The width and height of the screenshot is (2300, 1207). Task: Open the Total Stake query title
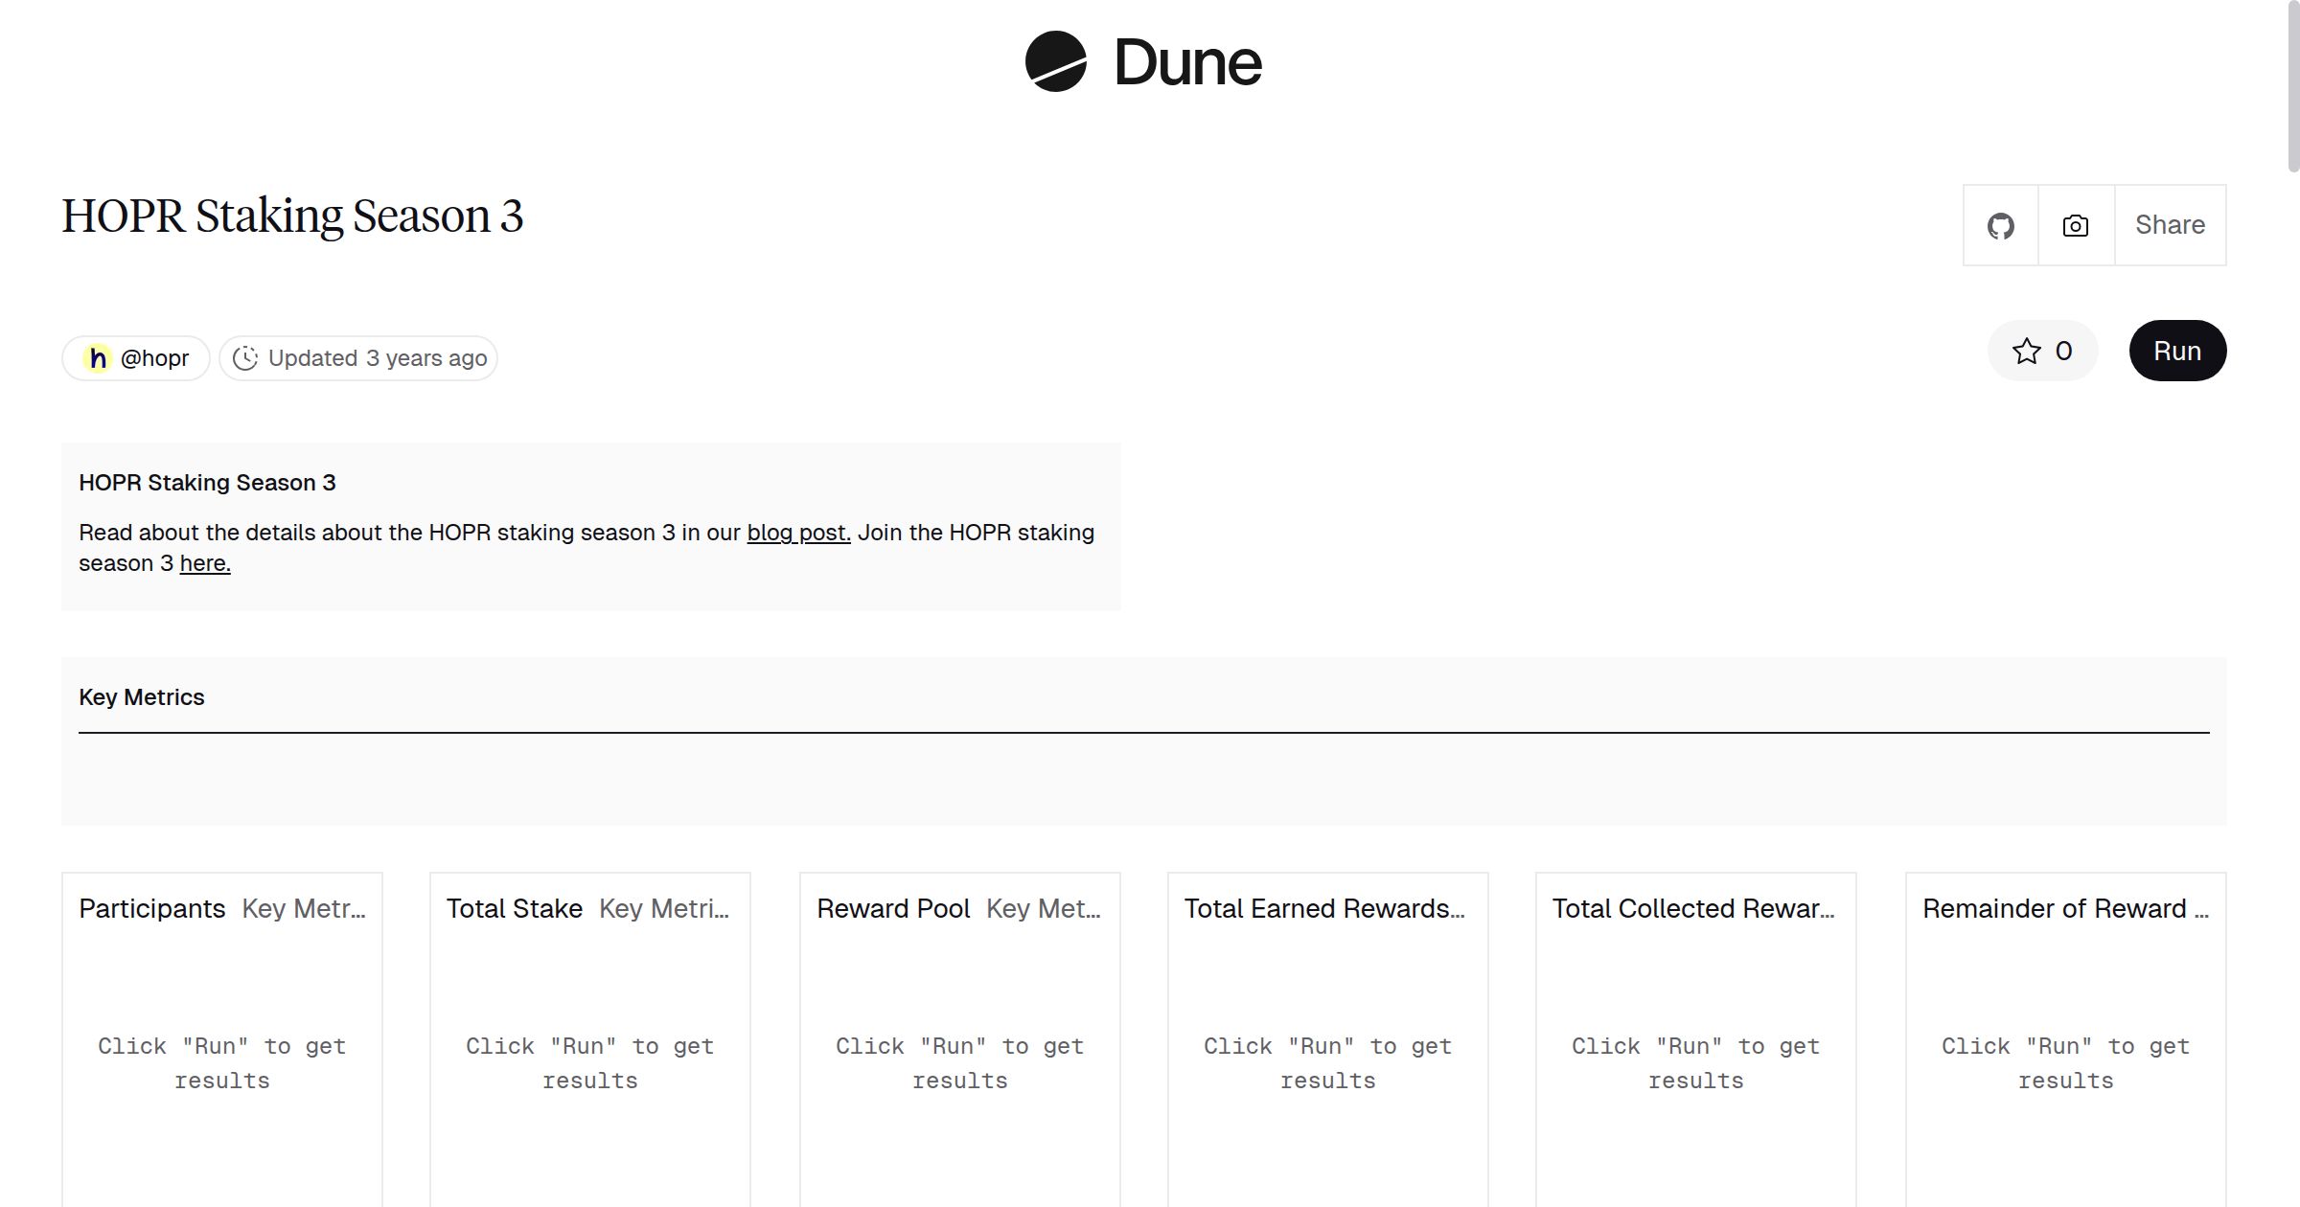tap(515, 908)
